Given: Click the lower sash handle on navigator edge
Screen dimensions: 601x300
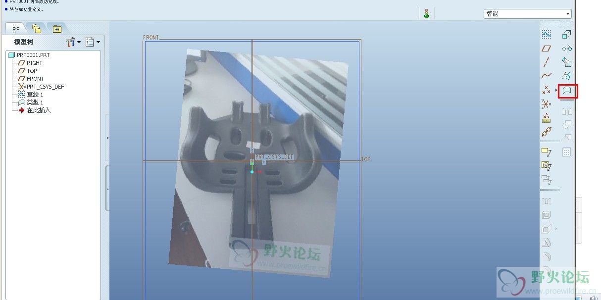Looking at the screenshot, I should tap(107, 189).
